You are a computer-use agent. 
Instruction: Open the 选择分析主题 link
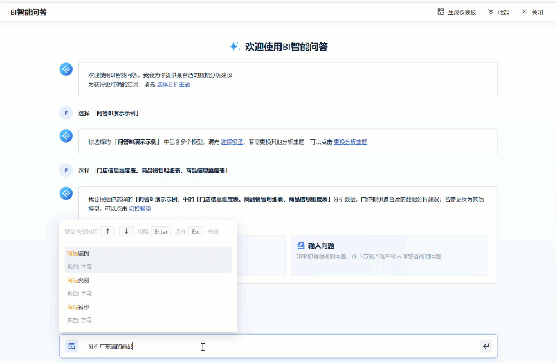(174, 84)
